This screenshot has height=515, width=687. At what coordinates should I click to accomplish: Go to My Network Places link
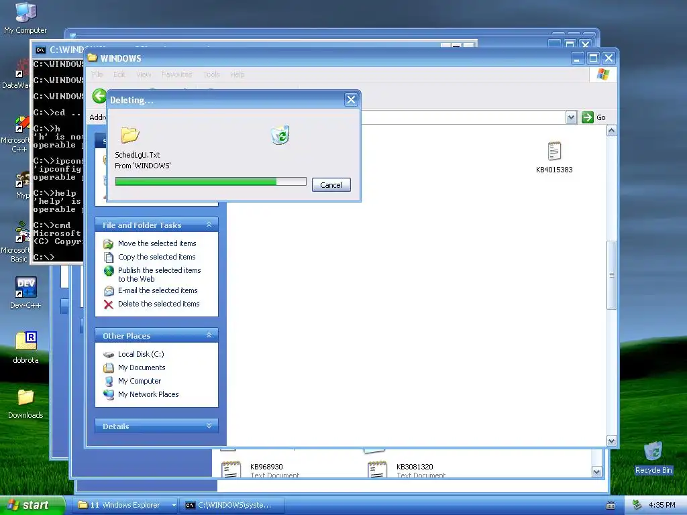[x=148, y=394]
